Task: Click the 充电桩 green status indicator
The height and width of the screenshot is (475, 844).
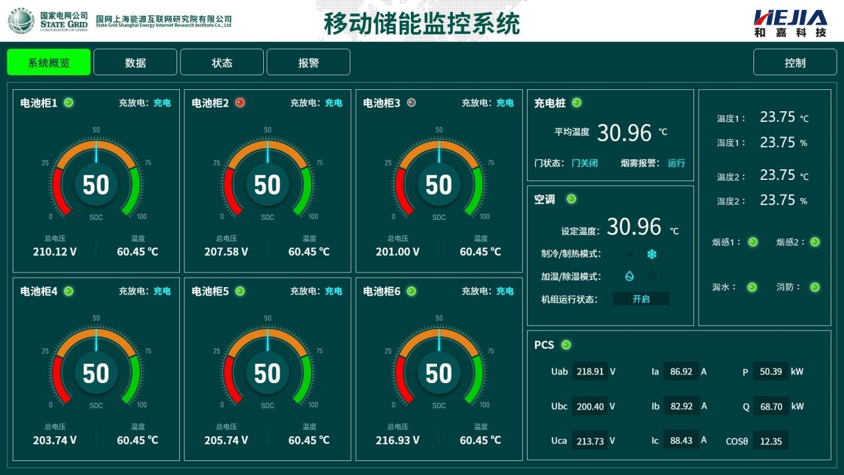Action: 577,103
